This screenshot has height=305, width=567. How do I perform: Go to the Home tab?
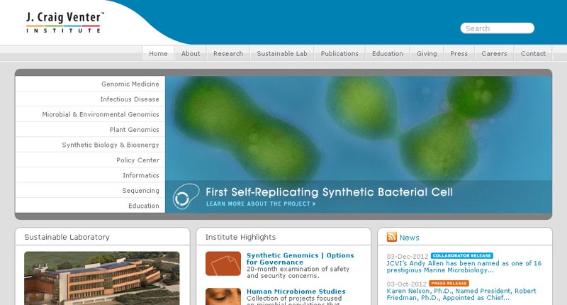pyautogui.click(x=158, y=53)
